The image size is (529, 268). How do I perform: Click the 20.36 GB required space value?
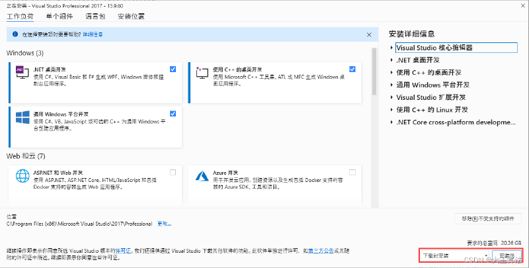click(x=511, y=243)
